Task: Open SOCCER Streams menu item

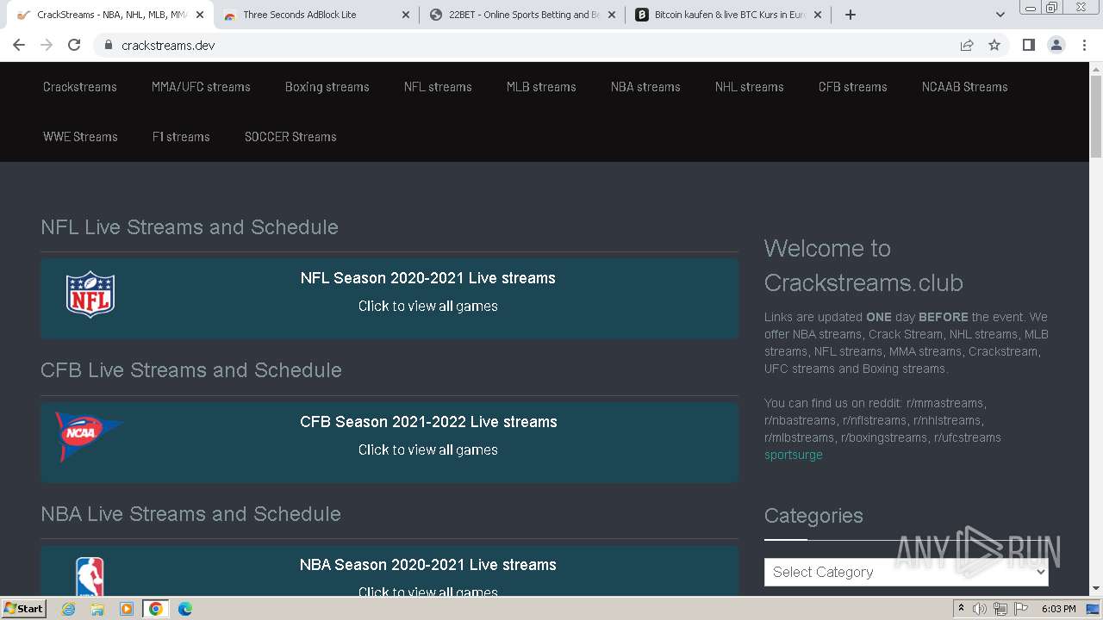Action: coord(290,137)
